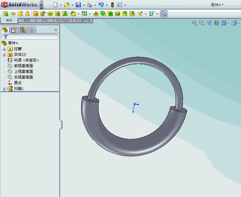Switch to the 草图 tab
Viewport: 241px width, 197px height.
27,20
